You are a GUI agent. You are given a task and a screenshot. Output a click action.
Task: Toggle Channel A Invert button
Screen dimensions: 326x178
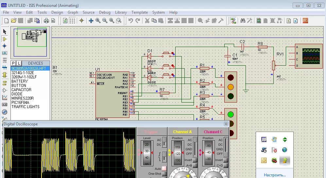195,160
